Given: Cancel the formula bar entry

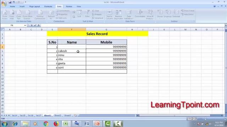Looking at the screenshot, I should click(x=32, y=25).
